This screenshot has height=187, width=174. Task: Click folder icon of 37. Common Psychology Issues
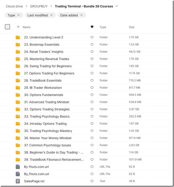click(18, 145)
